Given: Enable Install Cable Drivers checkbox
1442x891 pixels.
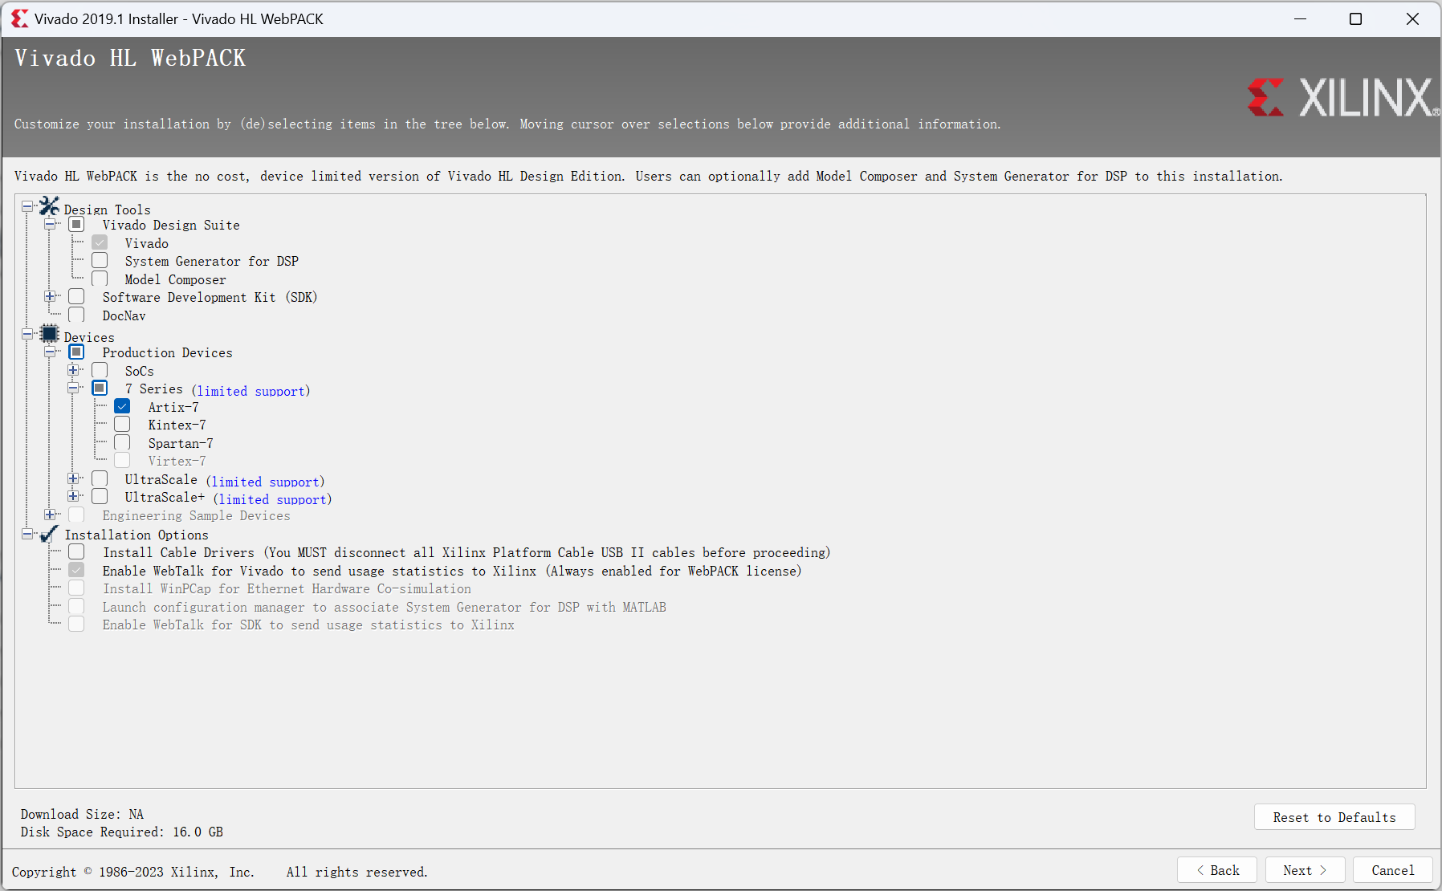Looking at the screenshot, I should [77, 552].
